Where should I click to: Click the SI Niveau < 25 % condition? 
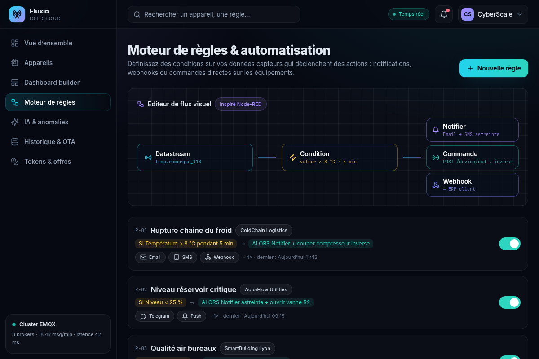pyautogui.click(x=161, y=302)
